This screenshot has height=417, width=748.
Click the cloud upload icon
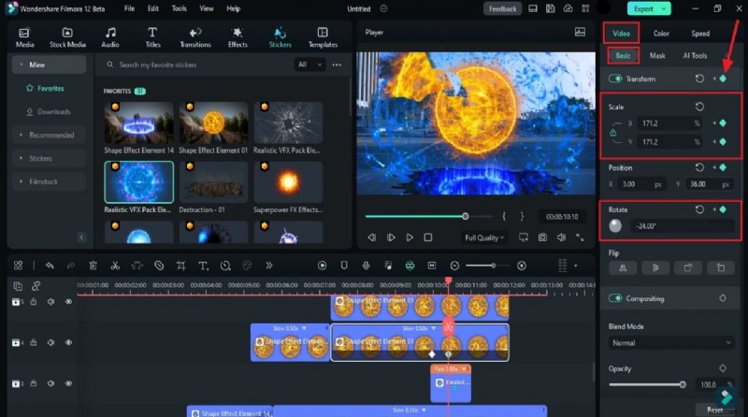[568, 8]
